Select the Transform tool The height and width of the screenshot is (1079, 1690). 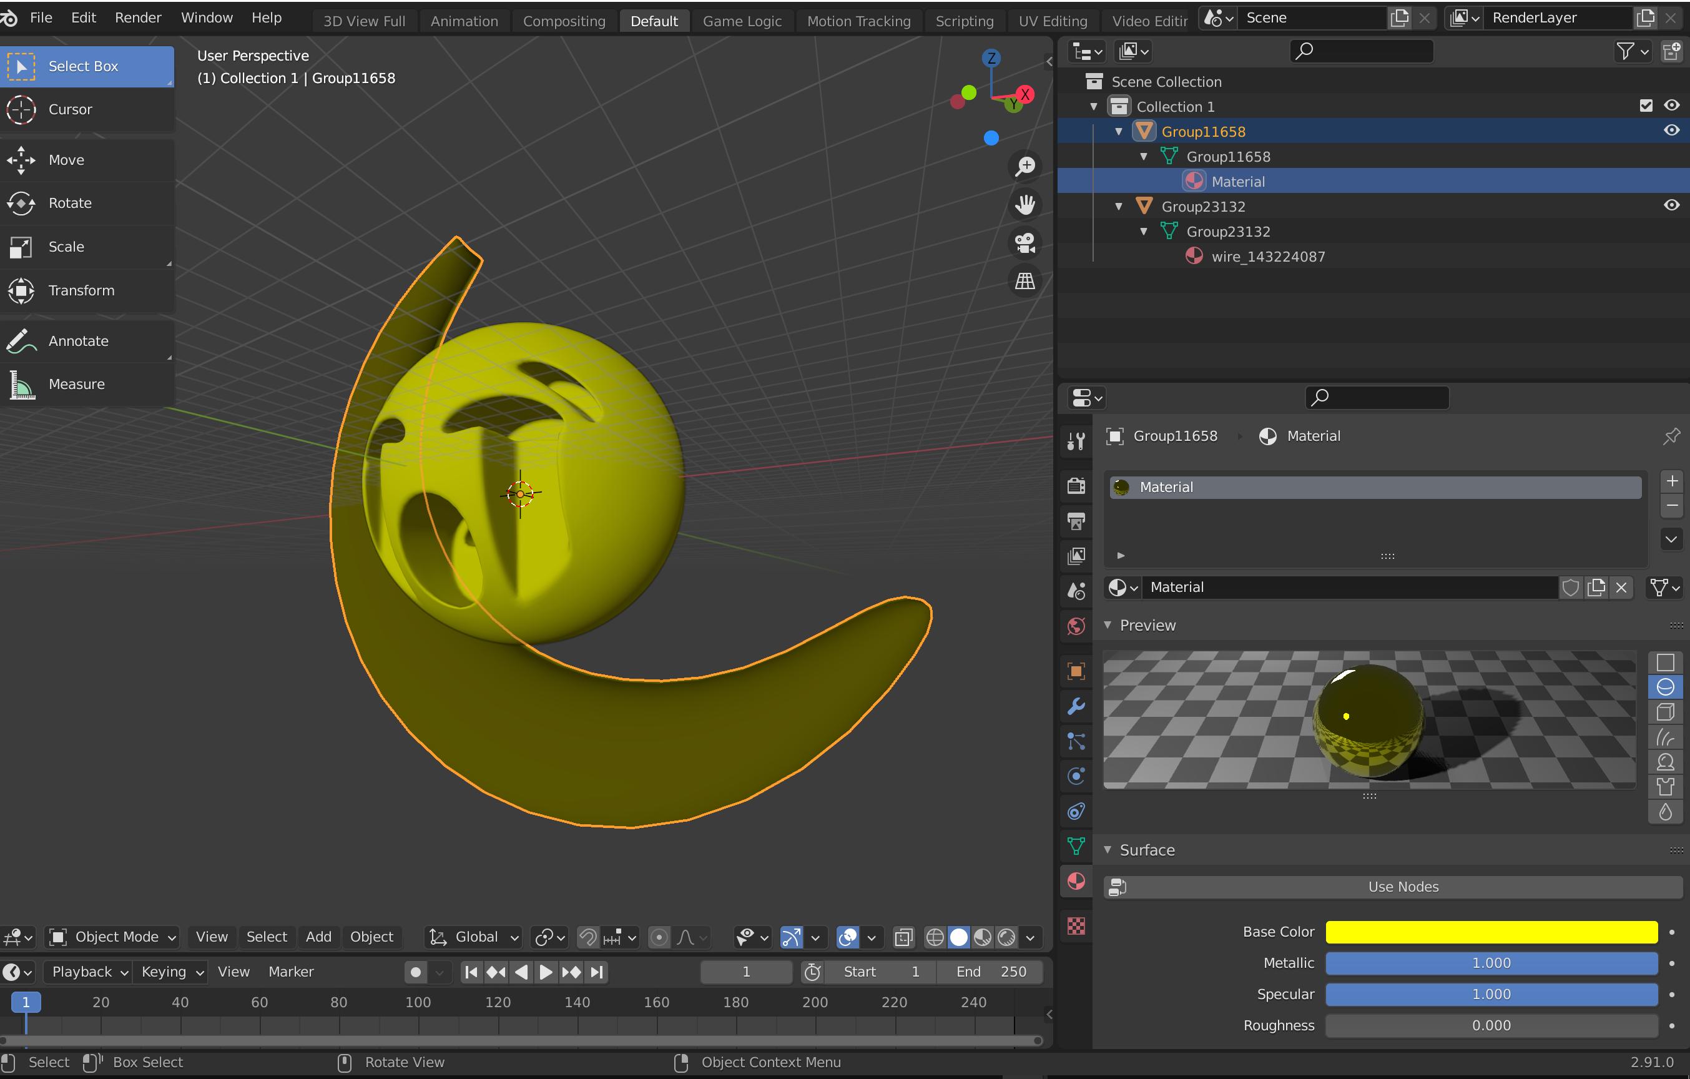pos(87,290)
